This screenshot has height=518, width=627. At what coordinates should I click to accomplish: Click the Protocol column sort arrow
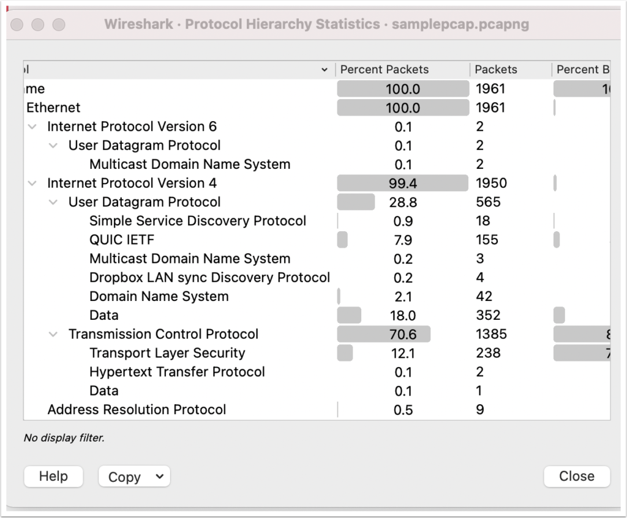325,70
